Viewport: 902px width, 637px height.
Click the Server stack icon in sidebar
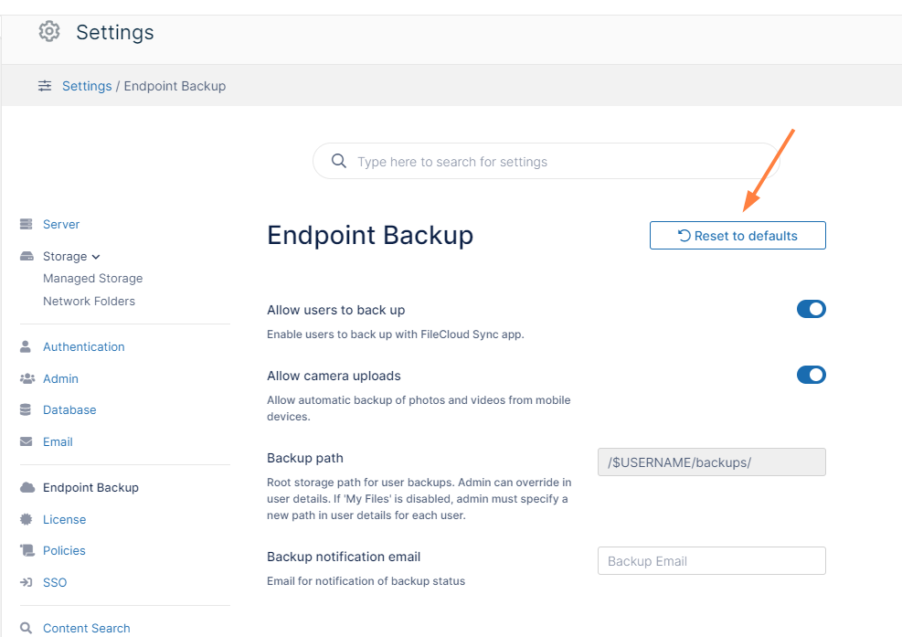26,225
